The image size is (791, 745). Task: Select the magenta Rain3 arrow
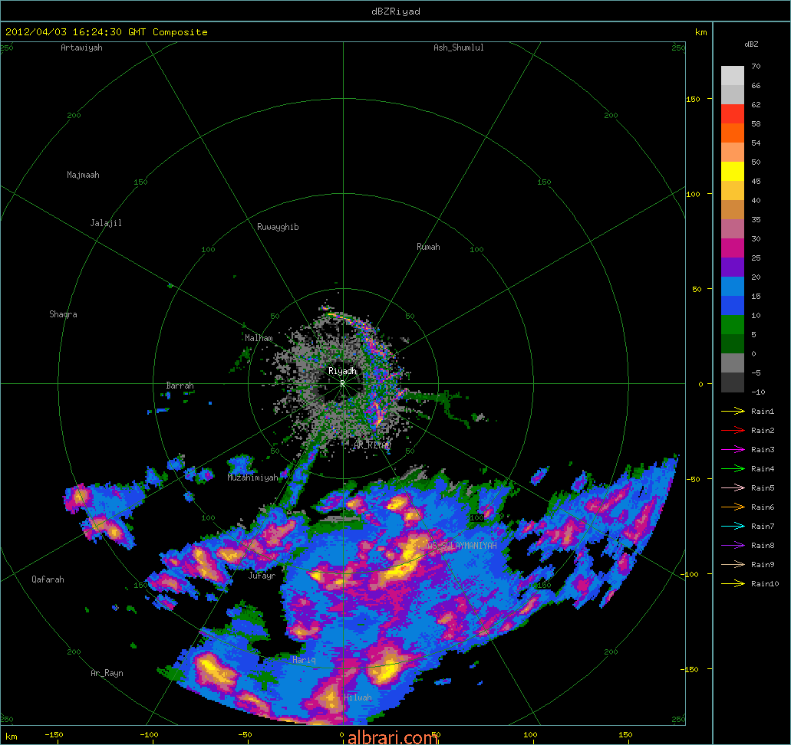[733, 450]
